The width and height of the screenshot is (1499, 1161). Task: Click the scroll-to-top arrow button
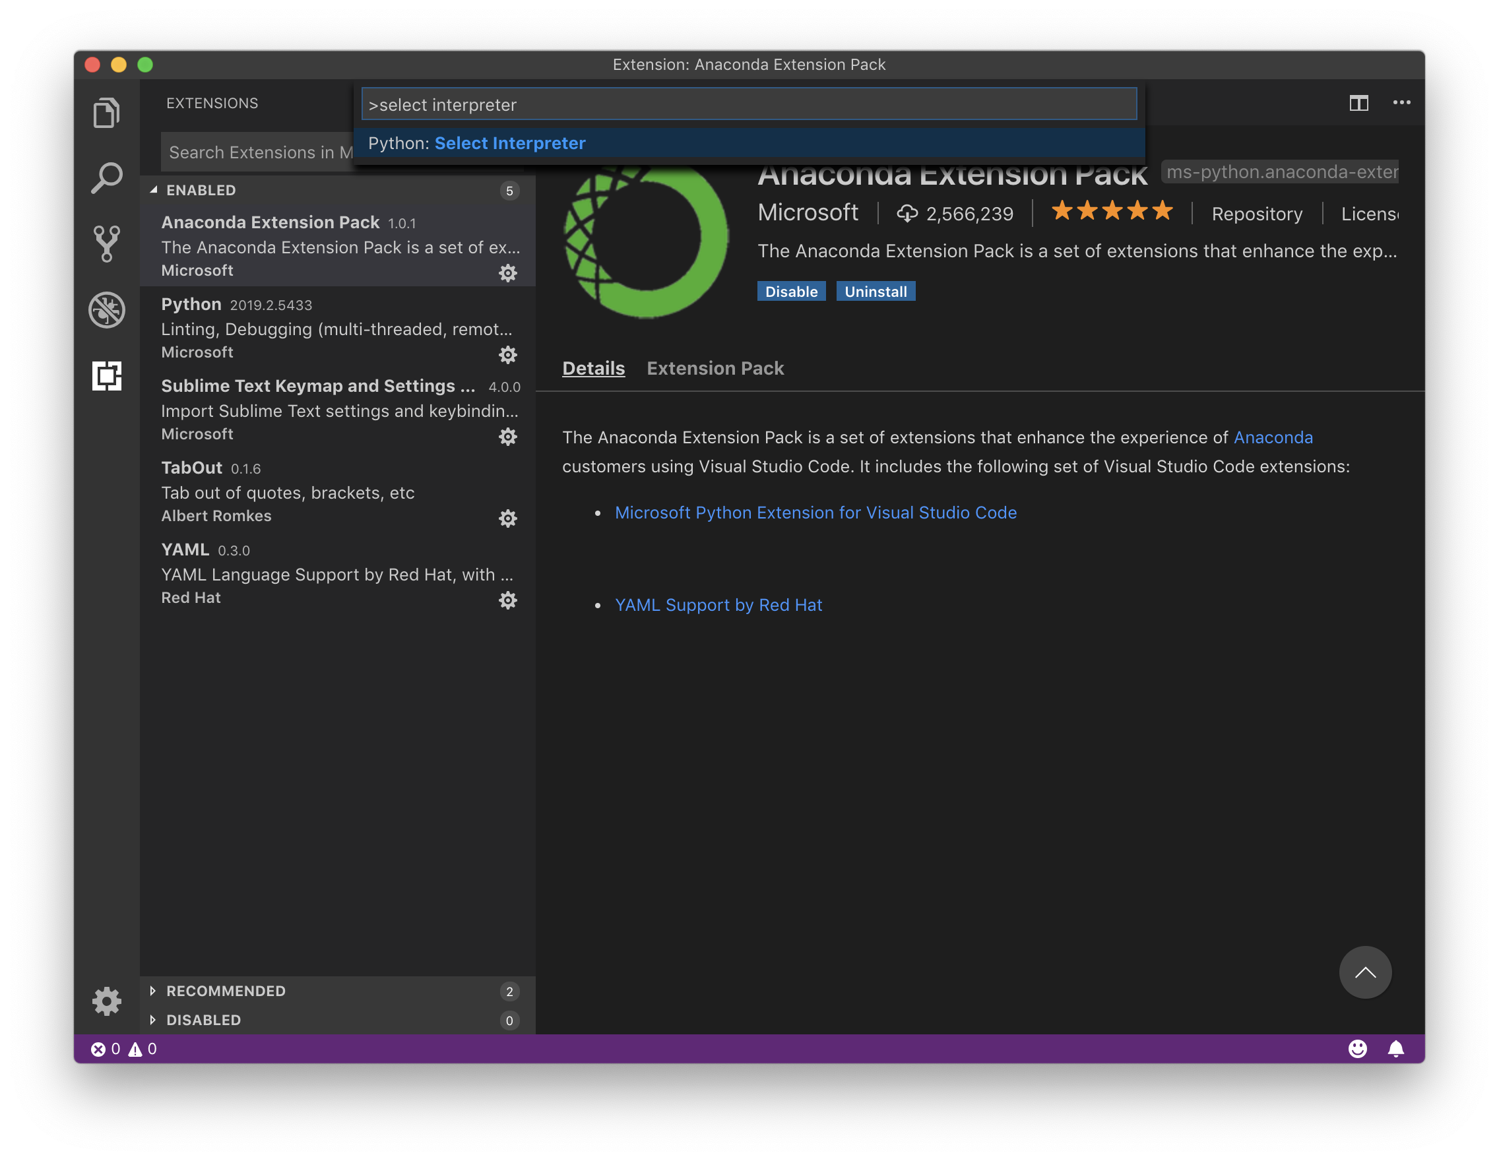(x=1364, y=972)
